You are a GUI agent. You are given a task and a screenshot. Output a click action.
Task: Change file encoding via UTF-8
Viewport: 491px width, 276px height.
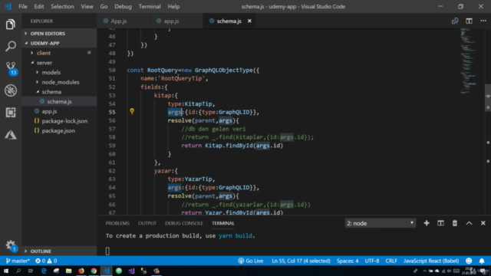pyautogui.click(x=371, y=261)
